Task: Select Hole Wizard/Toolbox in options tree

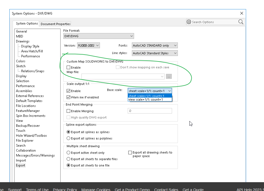Action: (x=31, y=136)
